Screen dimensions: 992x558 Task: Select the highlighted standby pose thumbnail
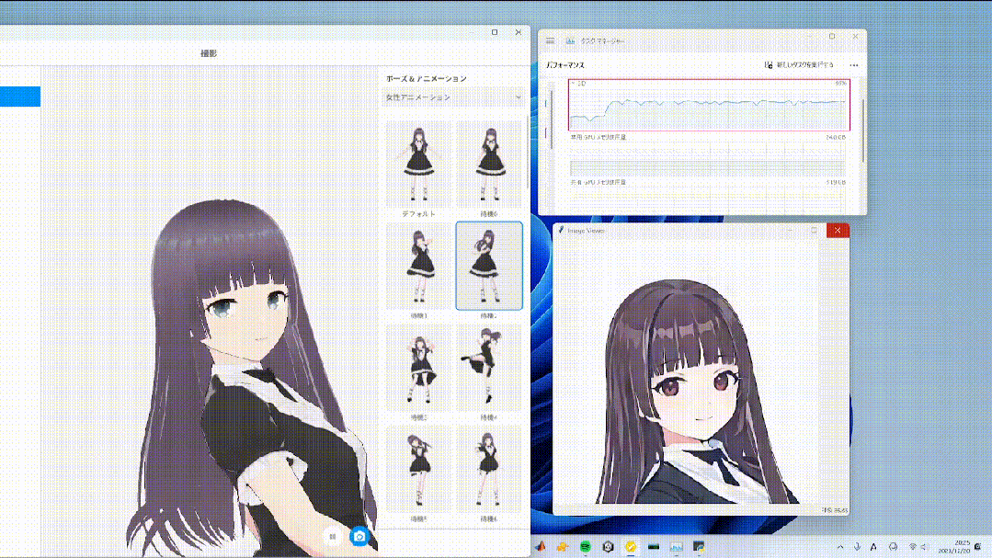(x=489, y=265)
